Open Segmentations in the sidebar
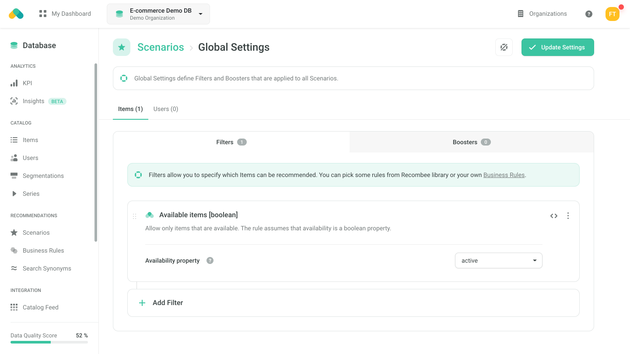The height and width of the screenshot is (354, 630). (43, 176)
